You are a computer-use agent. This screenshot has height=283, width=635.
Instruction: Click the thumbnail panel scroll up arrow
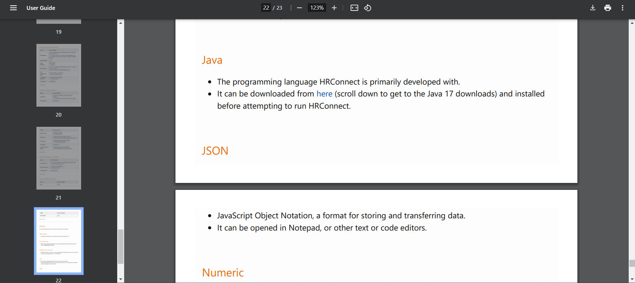tap(121, 23)
